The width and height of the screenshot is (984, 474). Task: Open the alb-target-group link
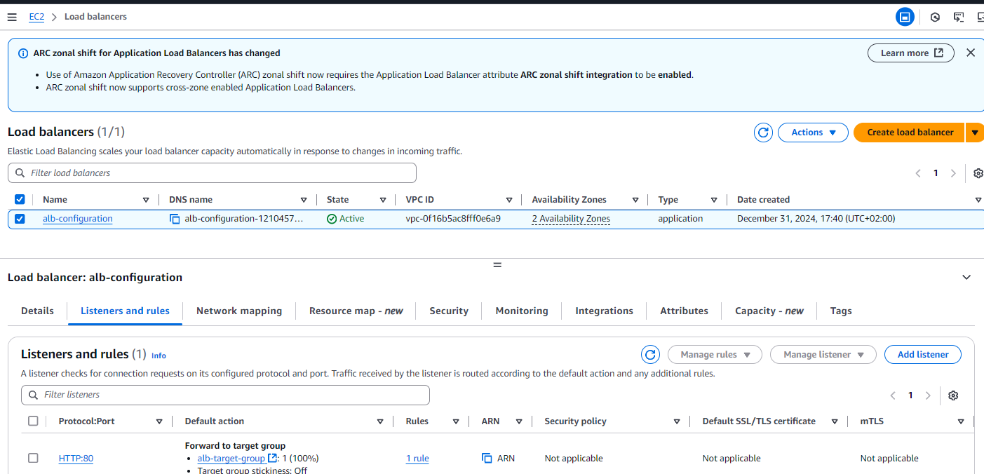click(231, 459)
